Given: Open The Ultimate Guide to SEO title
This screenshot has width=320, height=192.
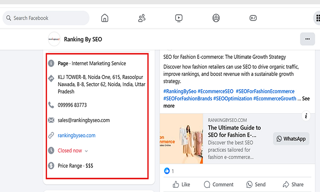Looking at the screenshot, I should pyautogui.click(x=234, y=131).
